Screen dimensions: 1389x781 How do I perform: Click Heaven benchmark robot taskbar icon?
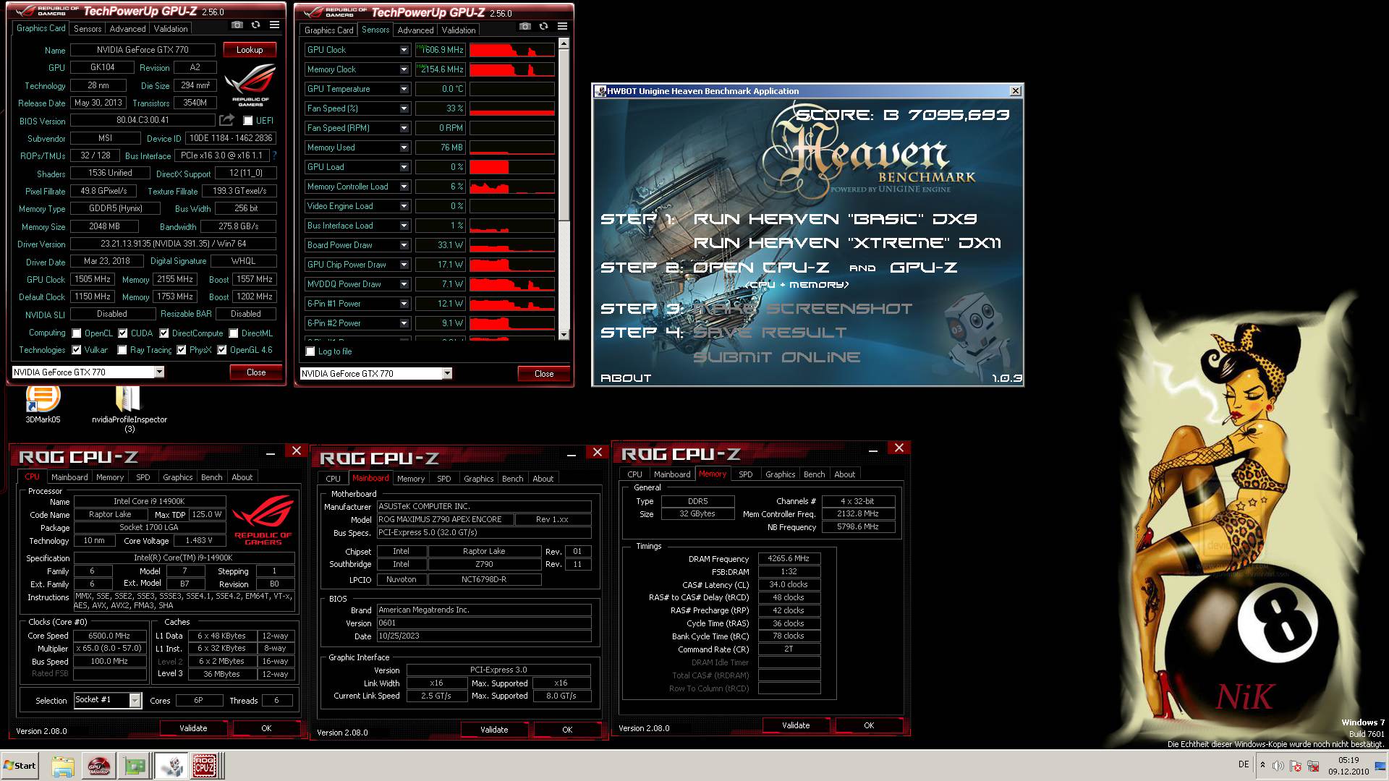(171, 766)
